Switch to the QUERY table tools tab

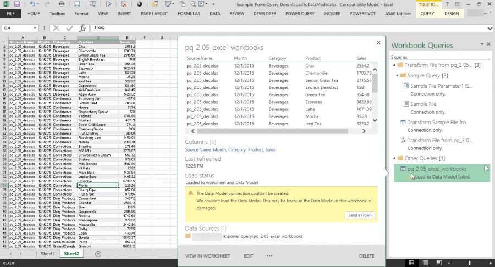pos(427,14)
